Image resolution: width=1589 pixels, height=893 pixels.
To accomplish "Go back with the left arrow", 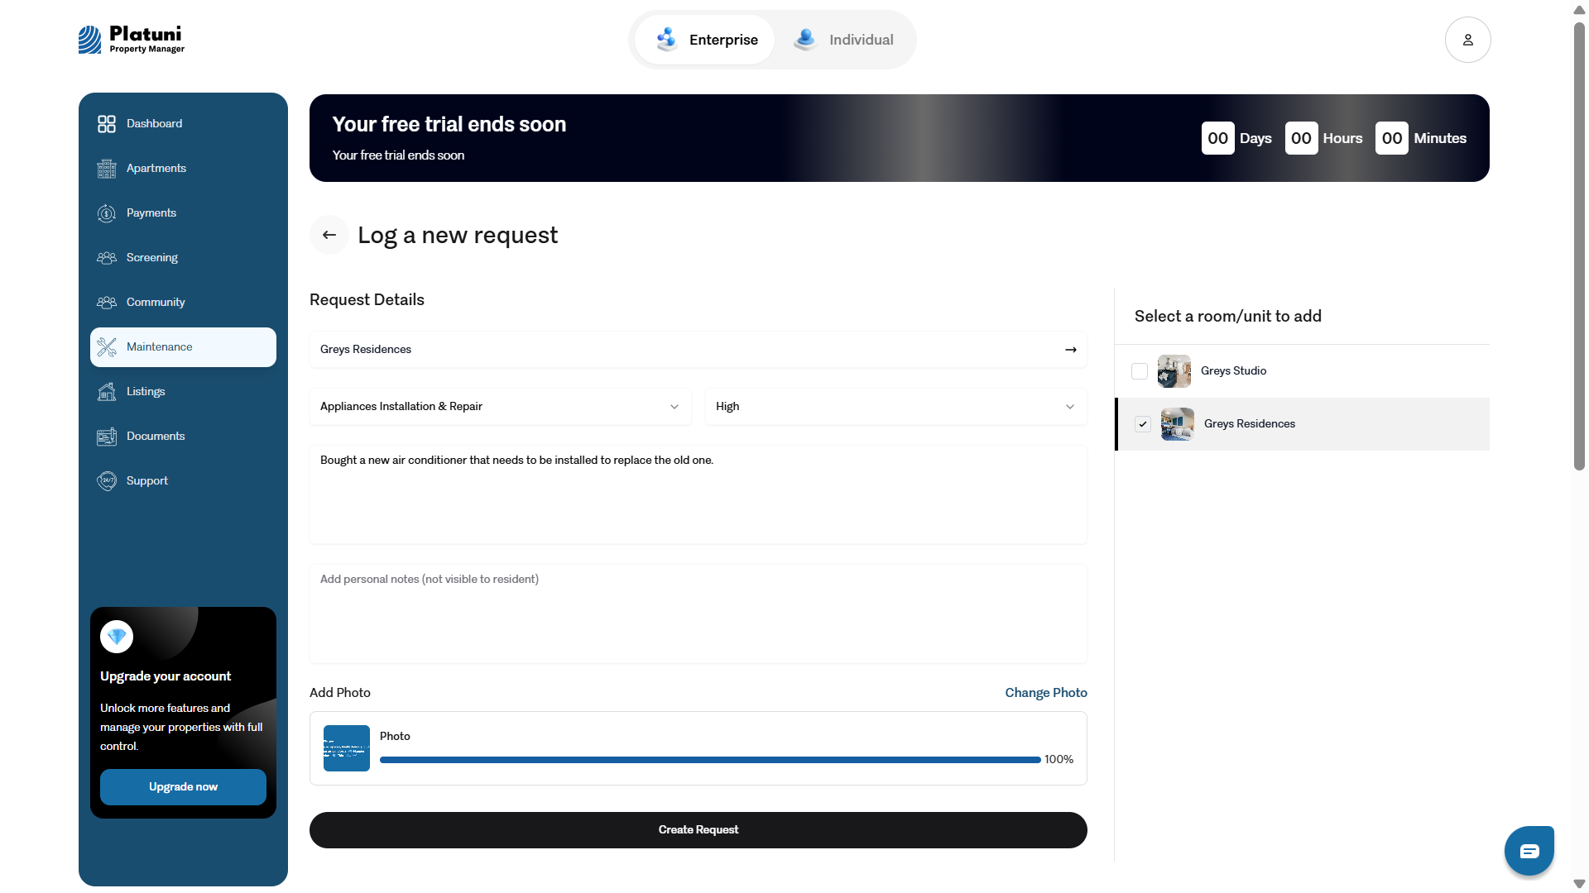I will pos(329,235).
